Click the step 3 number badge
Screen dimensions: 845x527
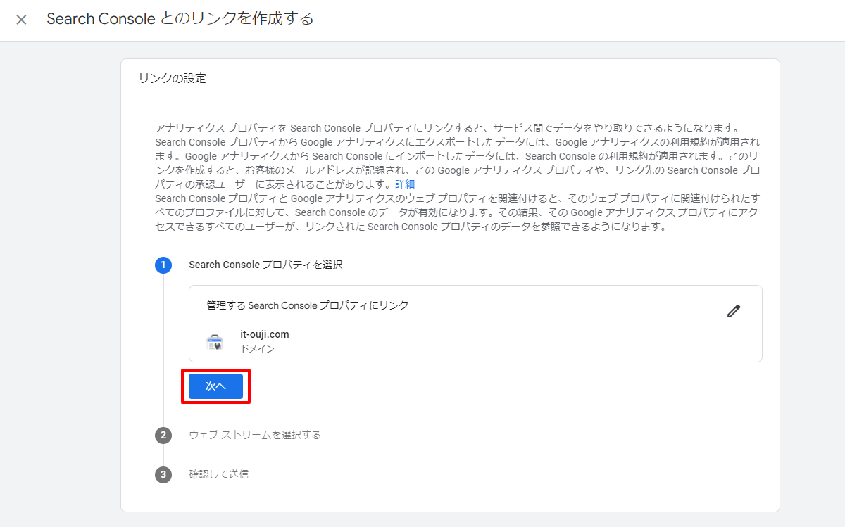tap(163, 474)
